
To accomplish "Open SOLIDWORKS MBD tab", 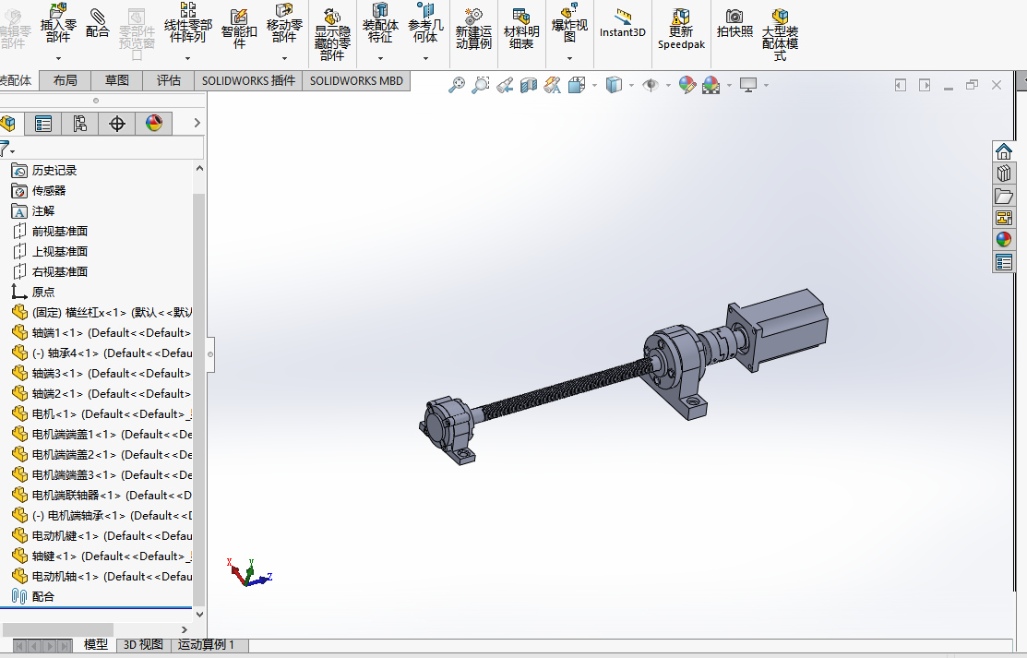I will click(x=356, y=80).
